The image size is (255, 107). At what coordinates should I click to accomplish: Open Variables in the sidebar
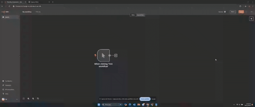8,85
